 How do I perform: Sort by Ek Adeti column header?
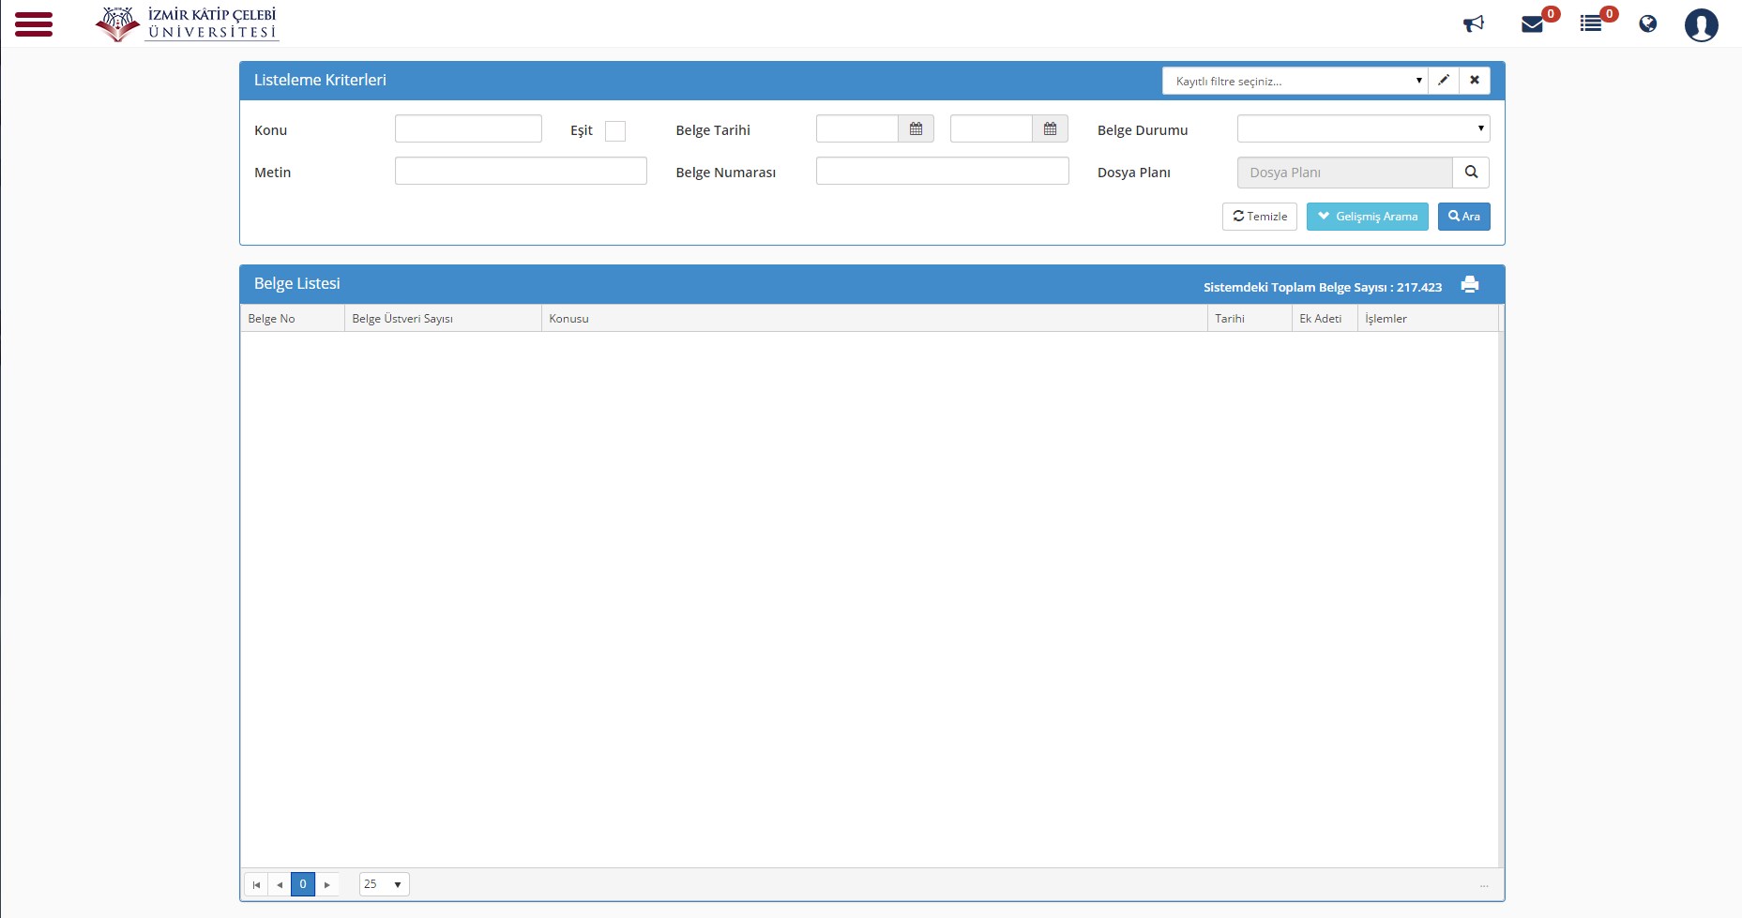click(1325, 318)
